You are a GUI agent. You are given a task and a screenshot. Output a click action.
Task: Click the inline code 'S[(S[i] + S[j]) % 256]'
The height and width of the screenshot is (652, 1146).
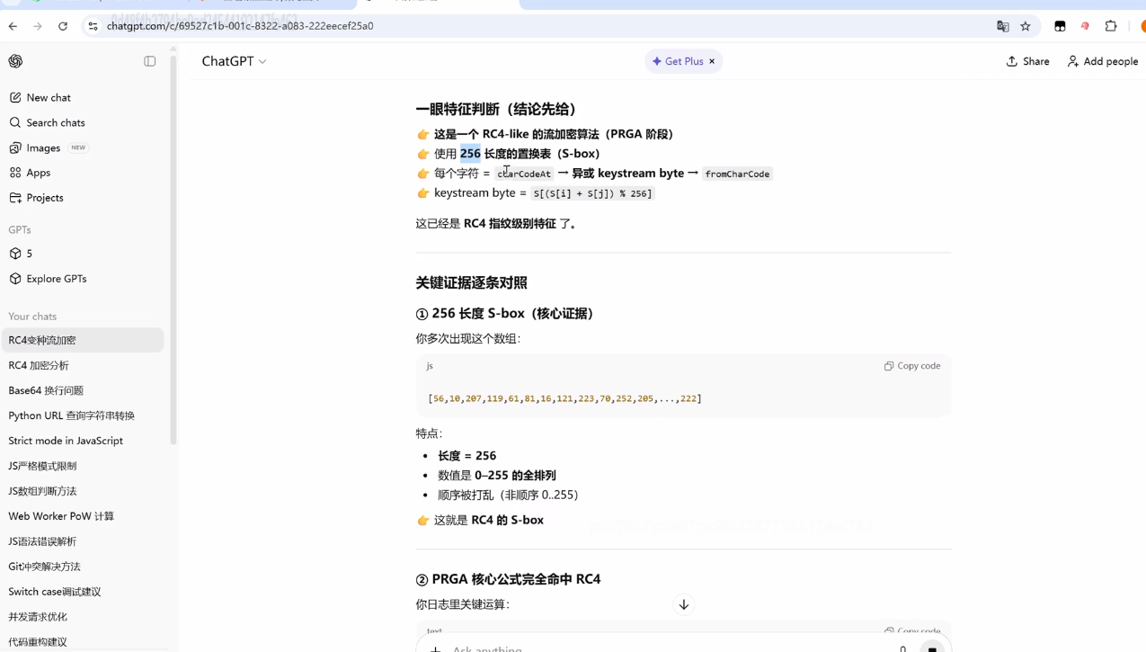[x=592, y=193]
